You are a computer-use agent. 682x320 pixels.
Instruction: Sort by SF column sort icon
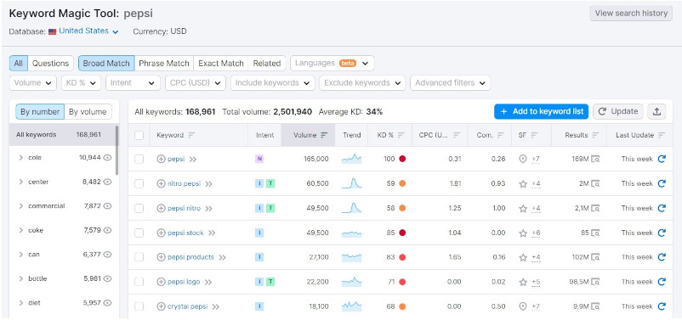(534, 135)
